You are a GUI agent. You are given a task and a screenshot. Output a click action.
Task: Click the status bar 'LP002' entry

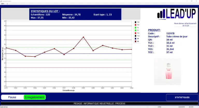pyautogui.click(x=159, y=107)
